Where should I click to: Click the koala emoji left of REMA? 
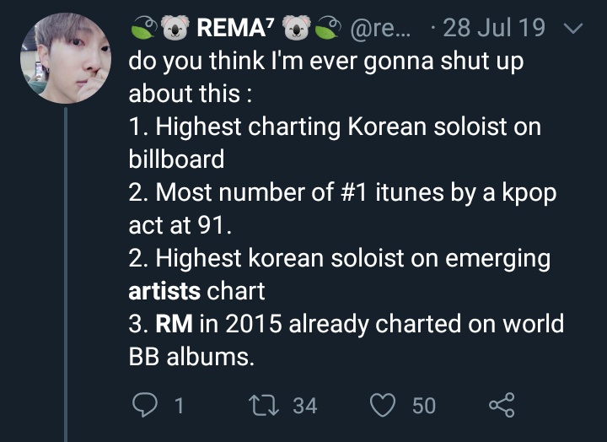pyautogui.click(x=171, y=27)
